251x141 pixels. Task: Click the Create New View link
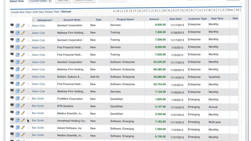click(21, 12)
